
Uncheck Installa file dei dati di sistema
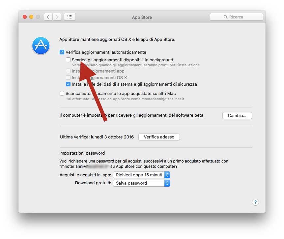[68, 84]
